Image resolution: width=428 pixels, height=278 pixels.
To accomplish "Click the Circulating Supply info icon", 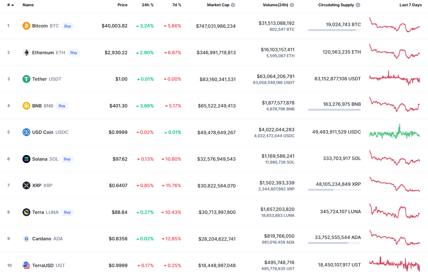I will (358, 5).
